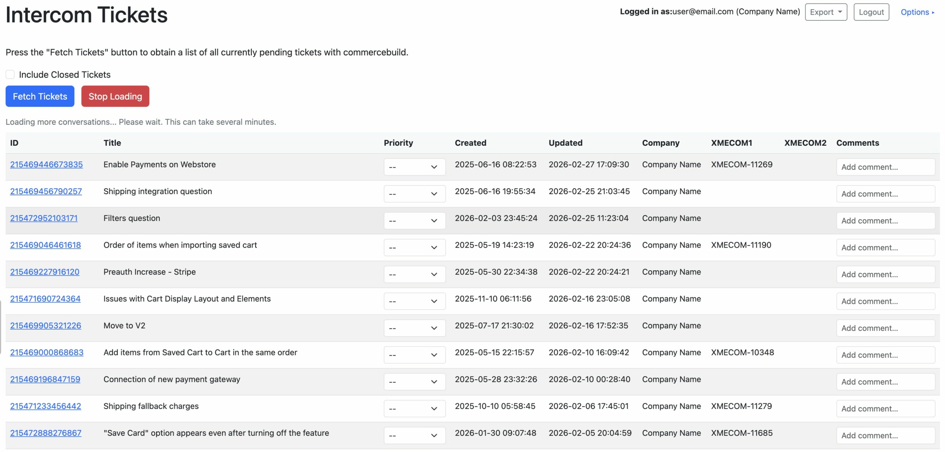Open ticket link 215469456790257

46,192
